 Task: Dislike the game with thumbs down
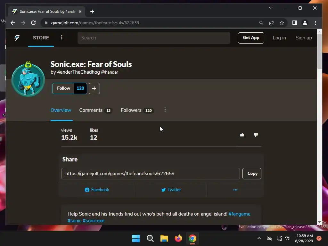256,135
